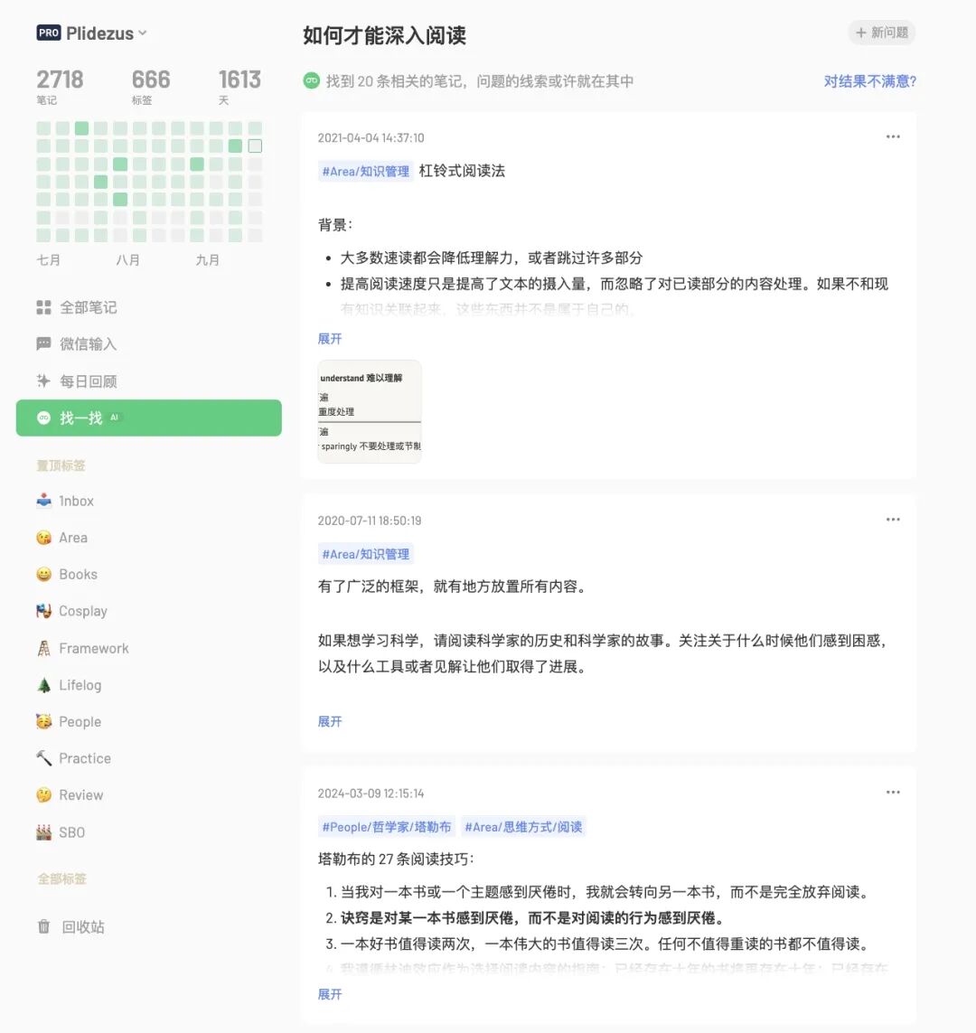Click the 微信输入 chat bubble icon
Screen dimensions: 976x1033
click(43, 343)
